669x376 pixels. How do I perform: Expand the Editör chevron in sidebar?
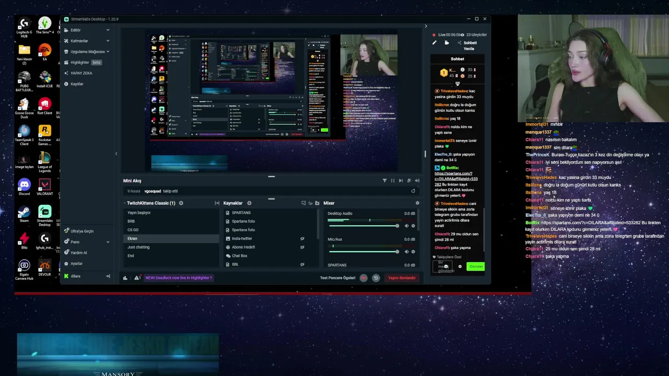point(108,30)
